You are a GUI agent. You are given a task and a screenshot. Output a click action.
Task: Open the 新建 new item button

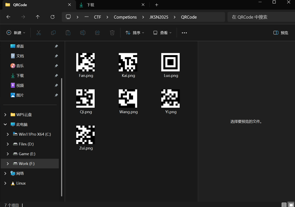click(x=16, y=33)
